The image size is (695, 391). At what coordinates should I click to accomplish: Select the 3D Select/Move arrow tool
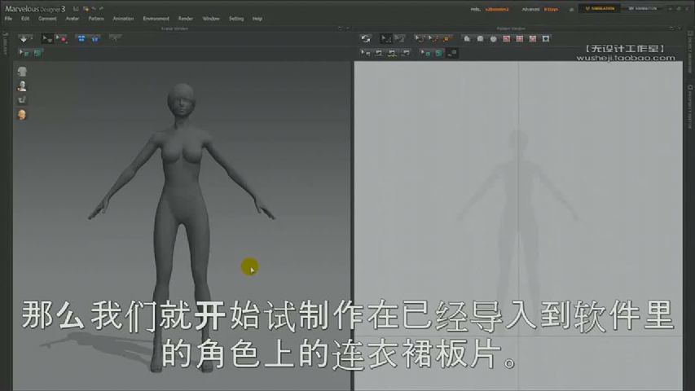pos(46,39)
